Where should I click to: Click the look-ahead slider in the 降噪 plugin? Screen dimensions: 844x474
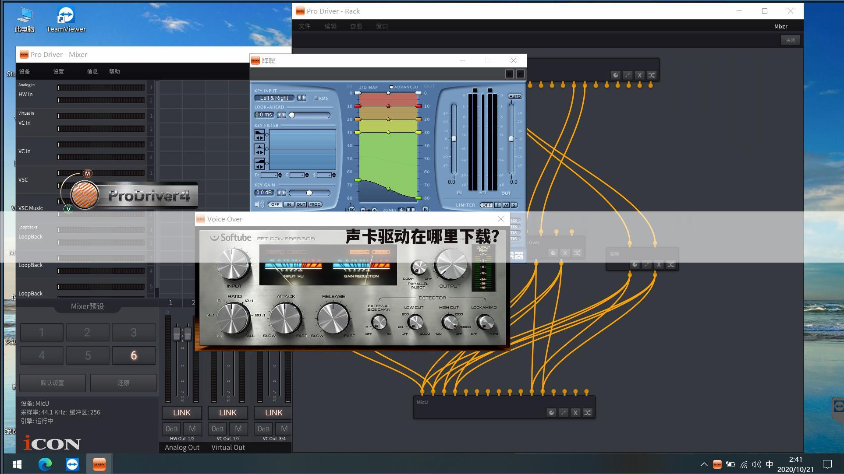tap(309, 115)
